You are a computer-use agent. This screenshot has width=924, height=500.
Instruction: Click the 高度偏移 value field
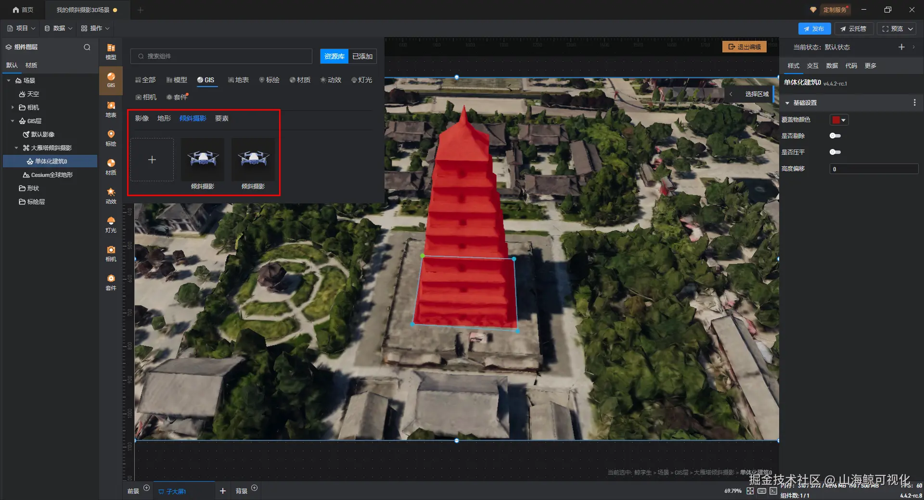coord(874,169)
